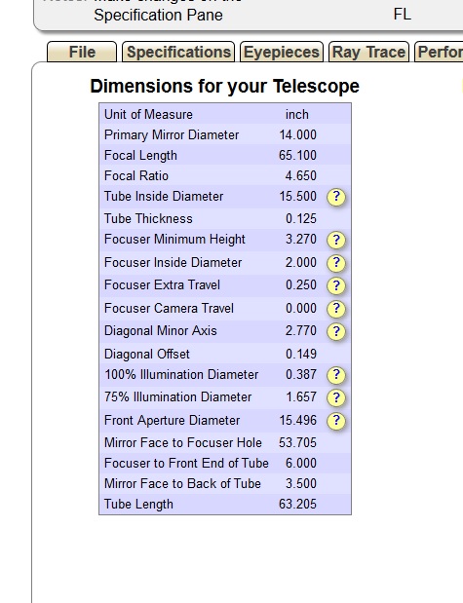Go to the Ray Trace tab

point(368,52)
